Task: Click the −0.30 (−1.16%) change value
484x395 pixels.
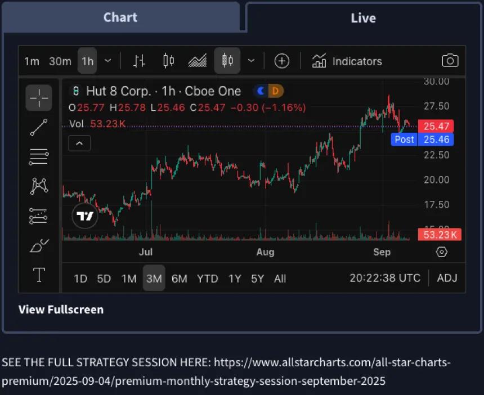Action: click(268, 107)
